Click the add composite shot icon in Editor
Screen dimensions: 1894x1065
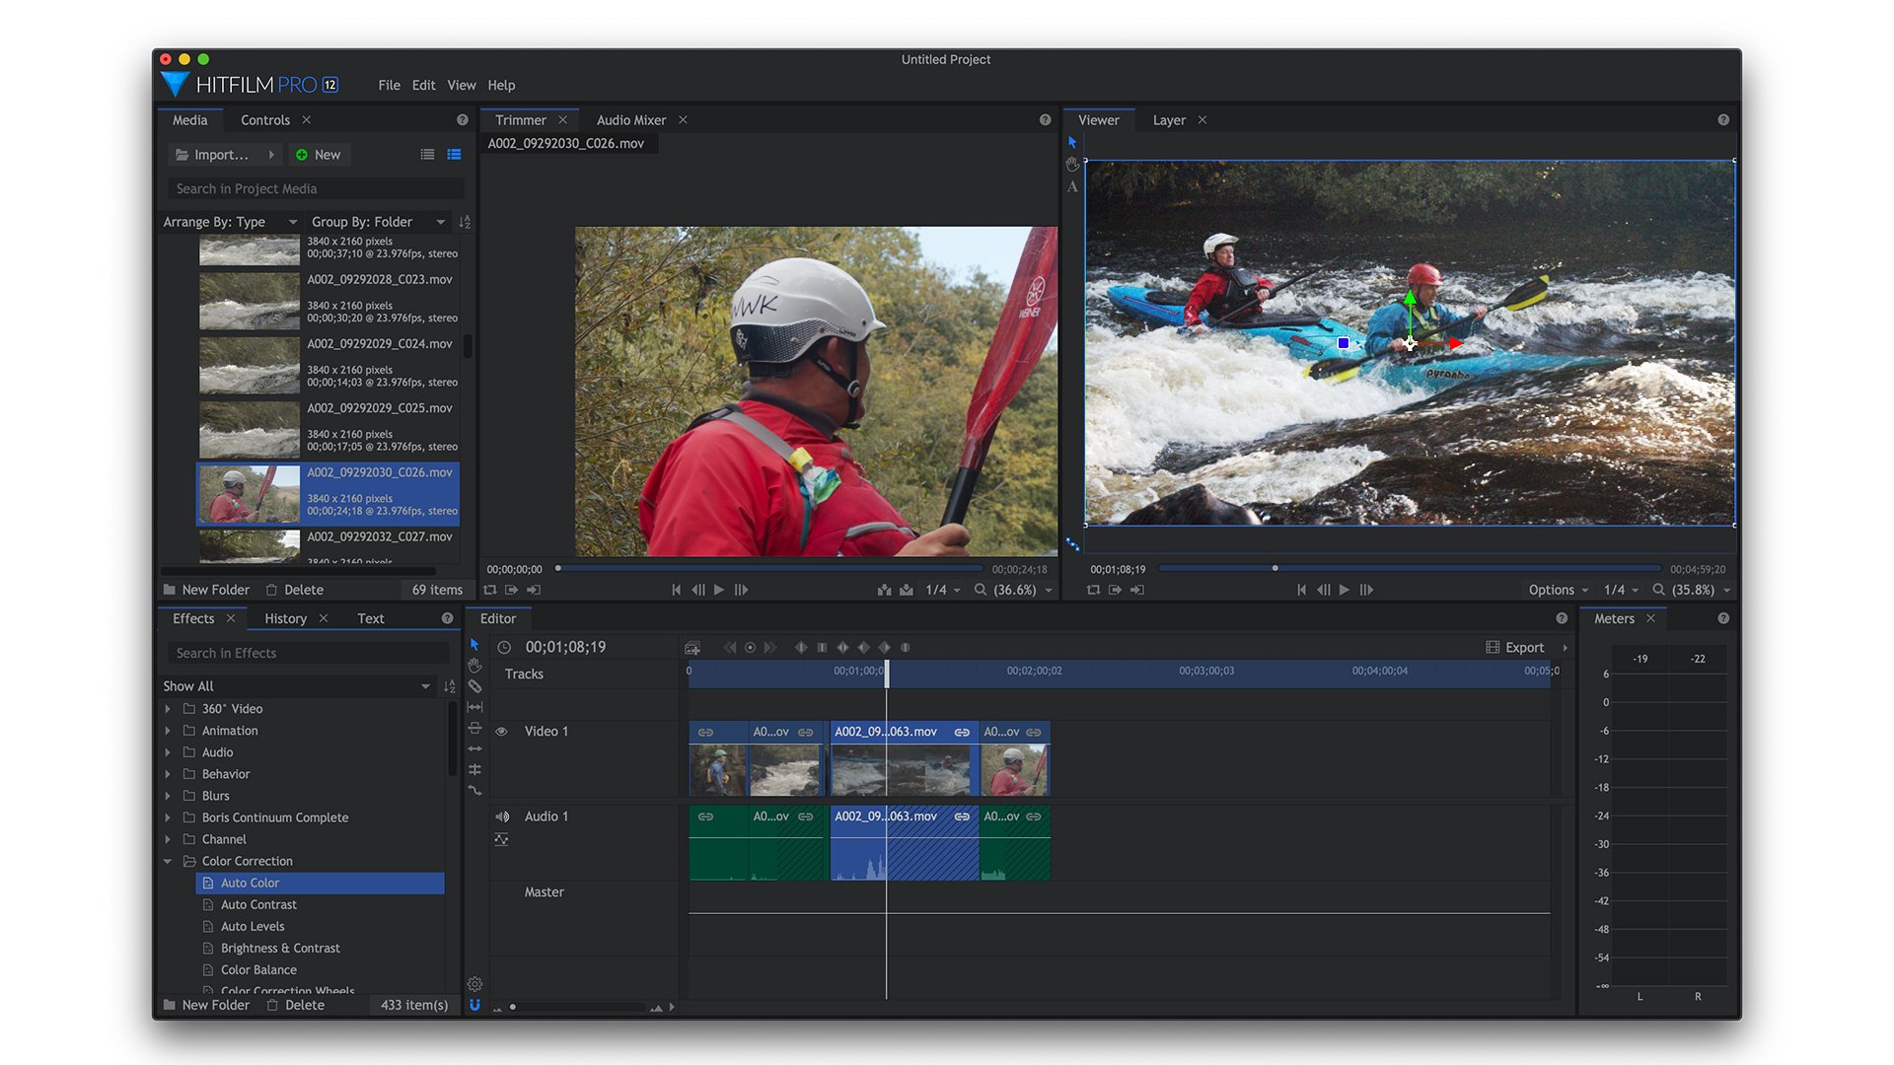(x=692, y=648)
